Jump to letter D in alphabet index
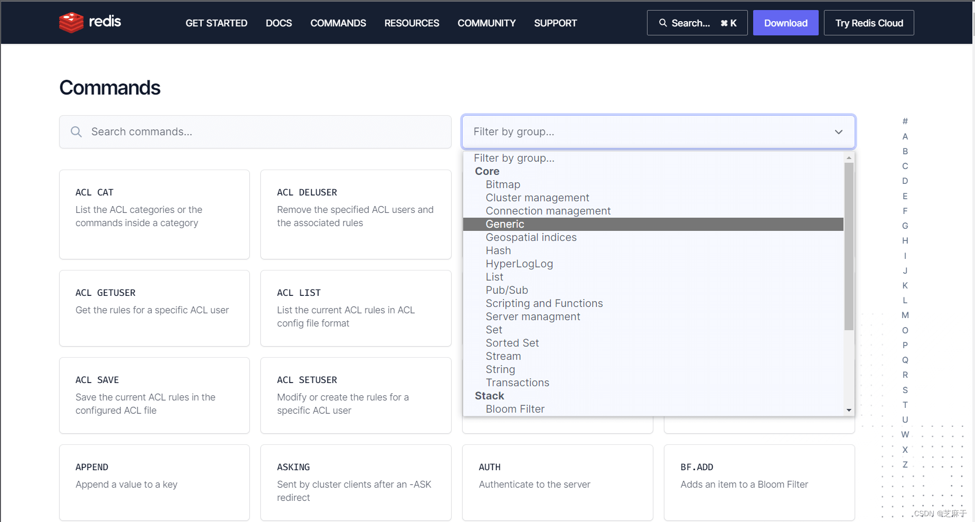Viewport: 975px width, 522px height. pos(905,181)
